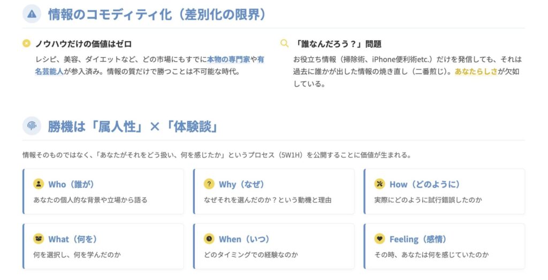548x280 pixels.
Task: Select the What（何を） card title
Action: coord(73,239)
